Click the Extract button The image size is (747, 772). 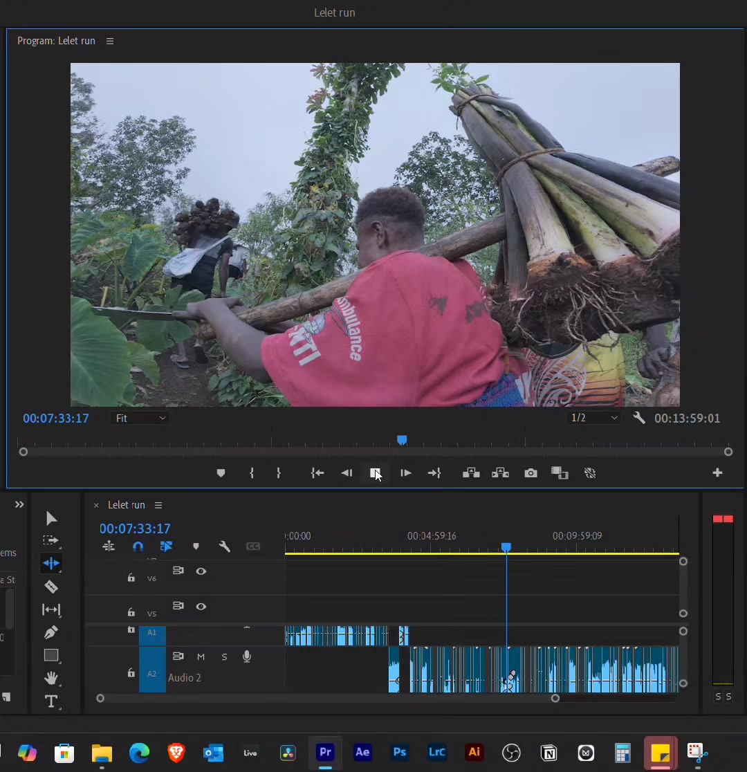(x=500, y=473)
